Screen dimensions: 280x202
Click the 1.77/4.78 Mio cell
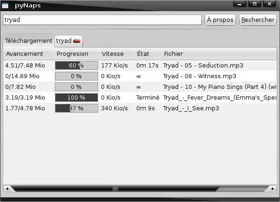coord(25,108)
